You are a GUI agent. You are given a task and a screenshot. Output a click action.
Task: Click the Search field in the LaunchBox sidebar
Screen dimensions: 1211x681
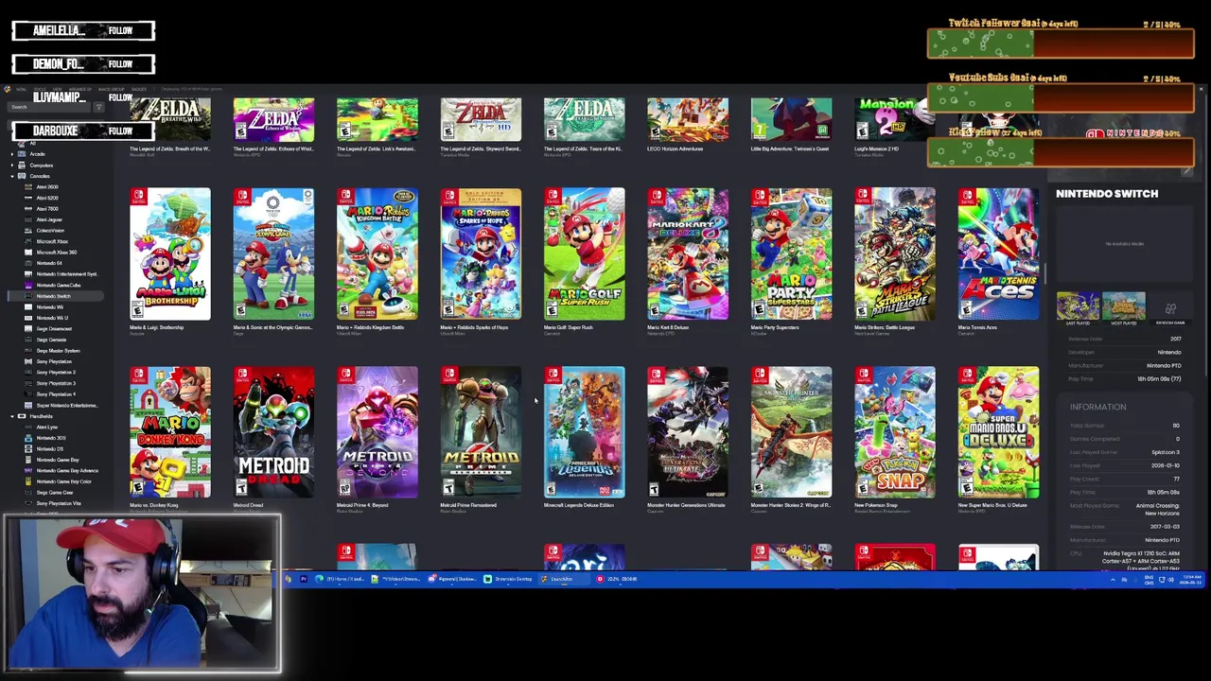49,107
